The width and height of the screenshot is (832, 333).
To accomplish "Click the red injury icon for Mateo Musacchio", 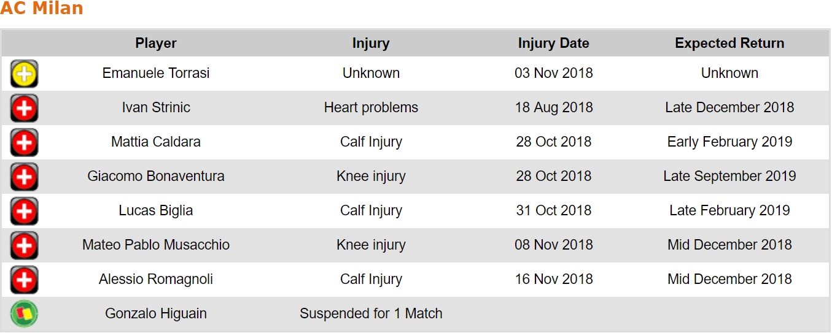I will [x=24, y=246].
